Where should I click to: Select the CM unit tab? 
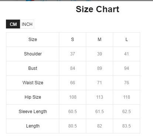pyautogui.click(x=13, y=24)
